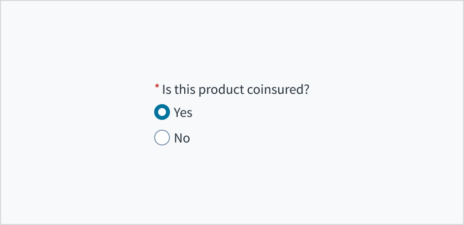
Task: Choose No for product coinsured
Action: [162, 138]
